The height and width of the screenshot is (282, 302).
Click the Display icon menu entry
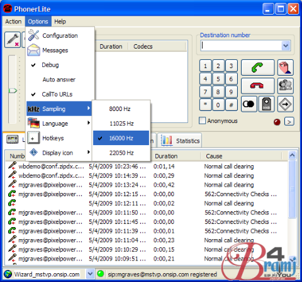pyautogui.click(x=60, y=153)
